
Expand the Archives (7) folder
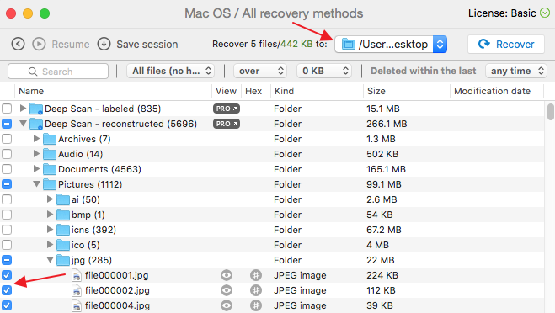[x=36, y=139]
